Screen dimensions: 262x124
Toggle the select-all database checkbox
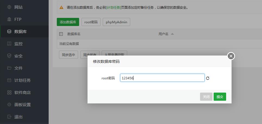pos(61,34)
